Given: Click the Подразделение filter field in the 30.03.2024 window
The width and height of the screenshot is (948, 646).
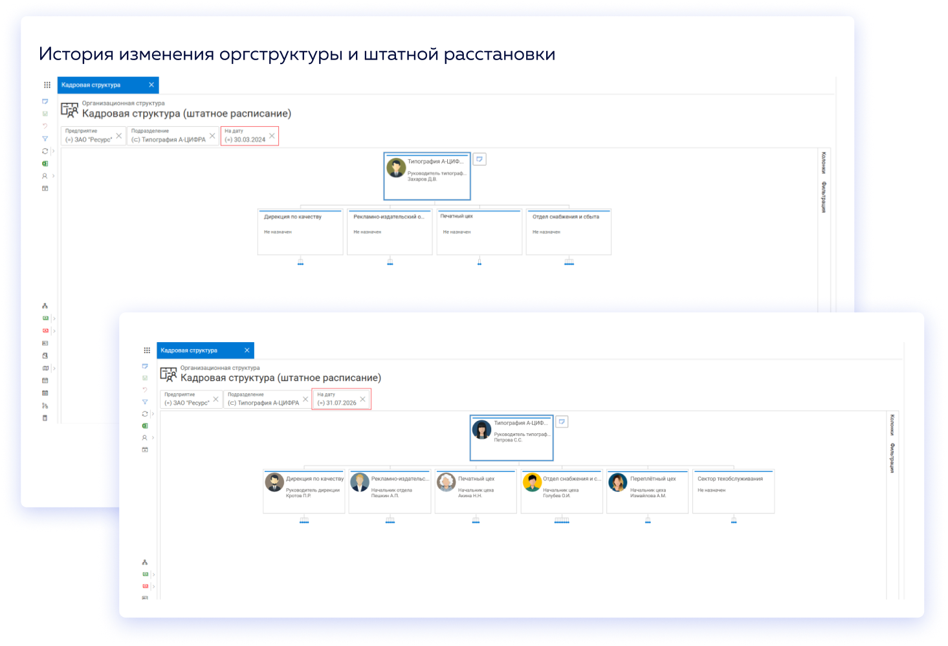Looking at the screenshot, I should tap(173, 136).
